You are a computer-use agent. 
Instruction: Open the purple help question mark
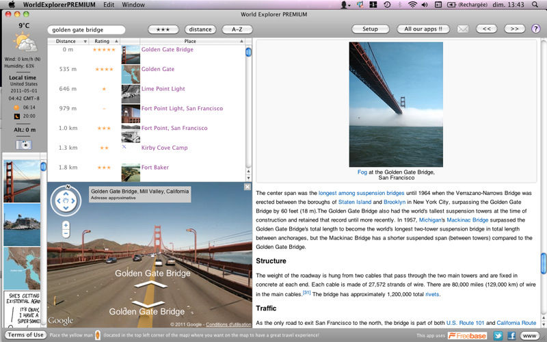[x=535, y=29]
